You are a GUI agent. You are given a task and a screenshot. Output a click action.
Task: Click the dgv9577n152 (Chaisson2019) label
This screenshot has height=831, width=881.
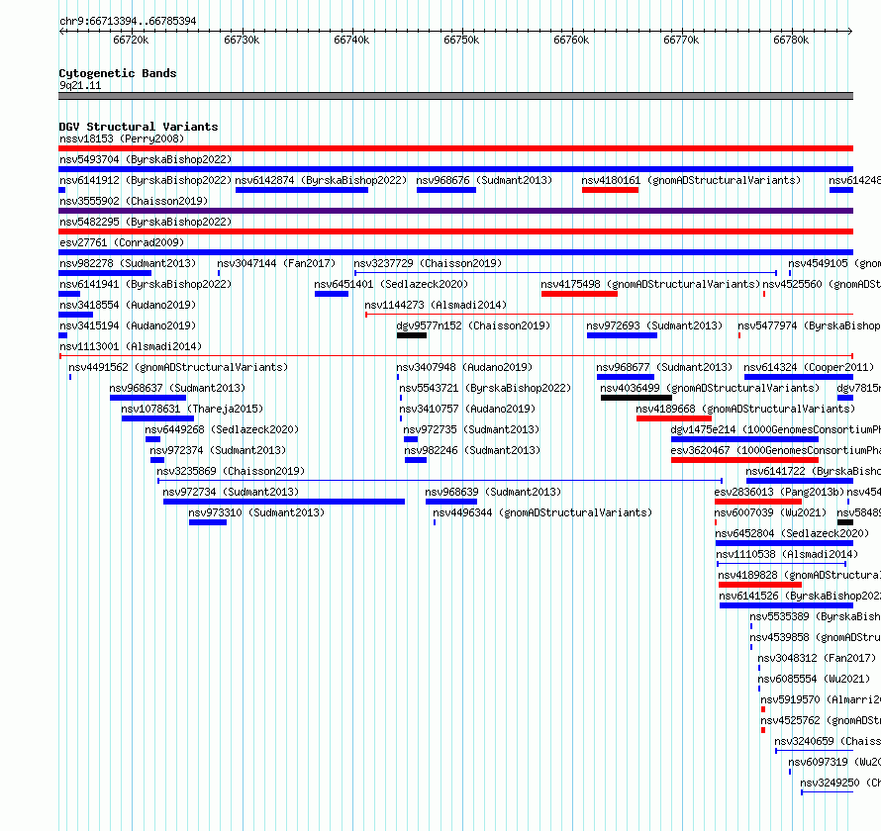pos(473,325)
